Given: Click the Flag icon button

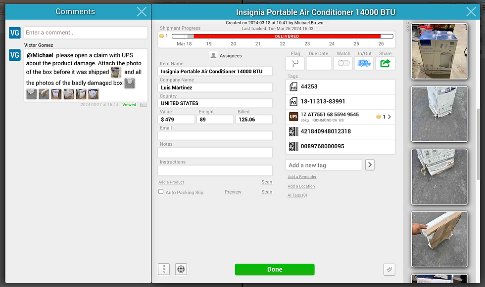Looking at the screenshot, I should point(295,64).
